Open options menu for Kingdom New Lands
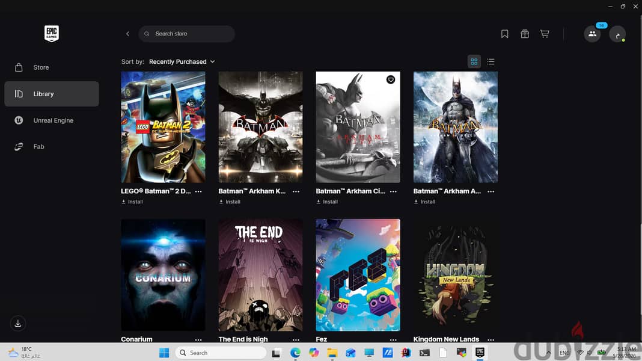 tap(491, 340)
